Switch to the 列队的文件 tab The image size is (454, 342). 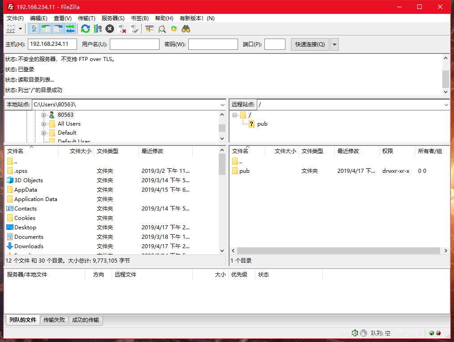[22, 320]
